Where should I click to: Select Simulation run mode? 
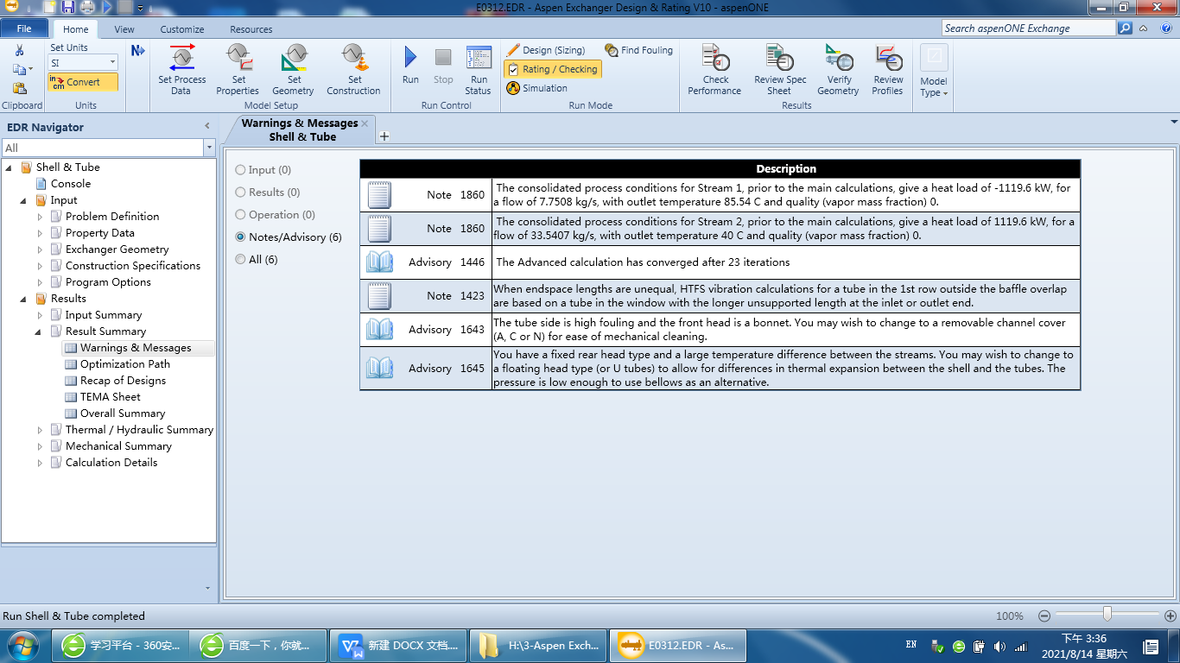point(537,88)
